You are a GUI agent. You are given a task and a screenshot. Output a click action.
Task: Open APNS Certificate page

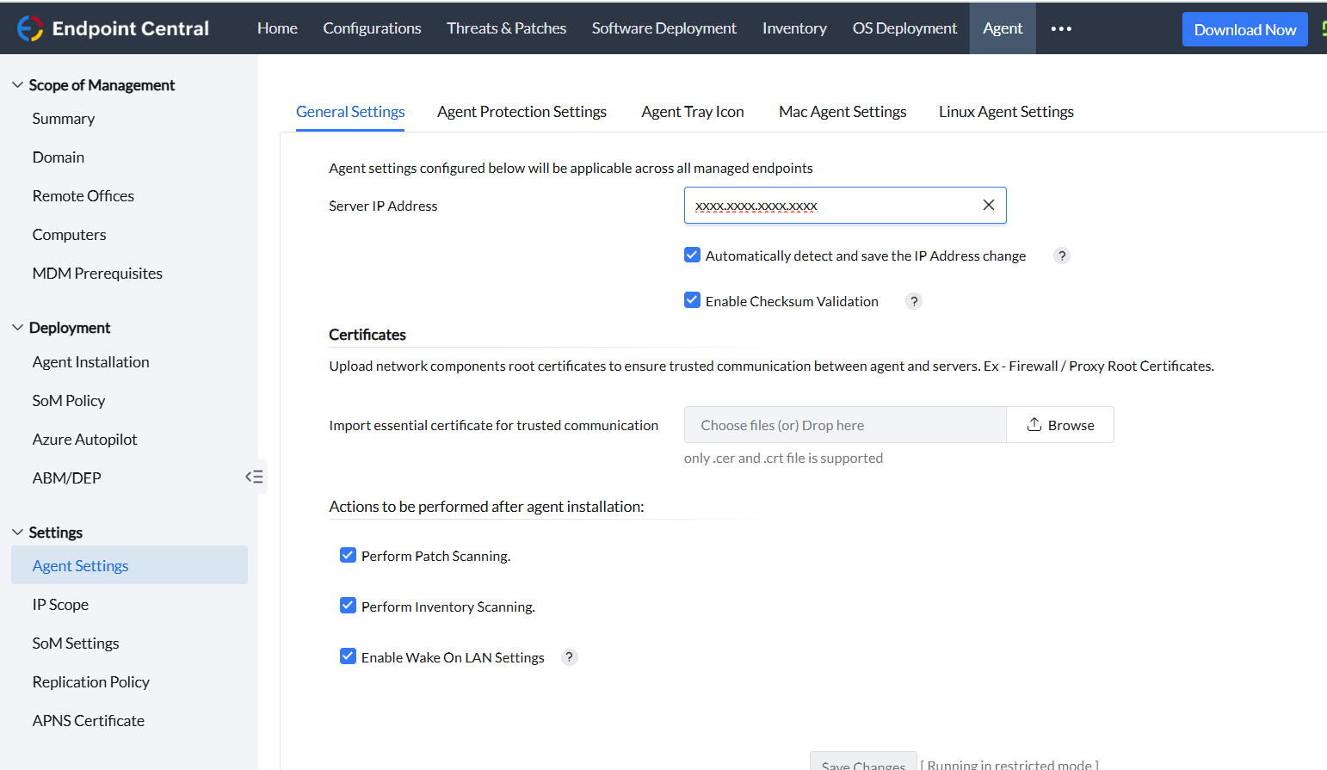click(89, 721)
